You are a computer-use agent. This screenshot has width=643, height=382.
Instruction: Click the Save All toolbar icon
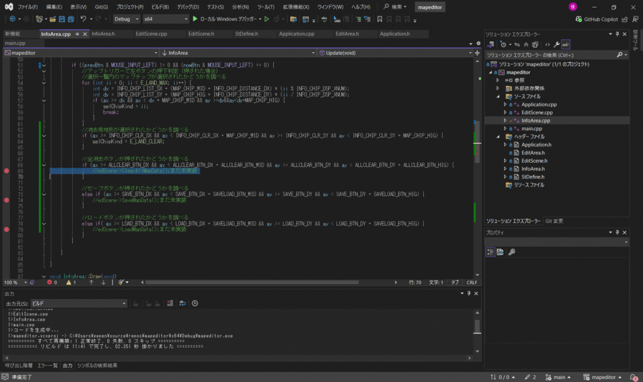tap(70, 19)
